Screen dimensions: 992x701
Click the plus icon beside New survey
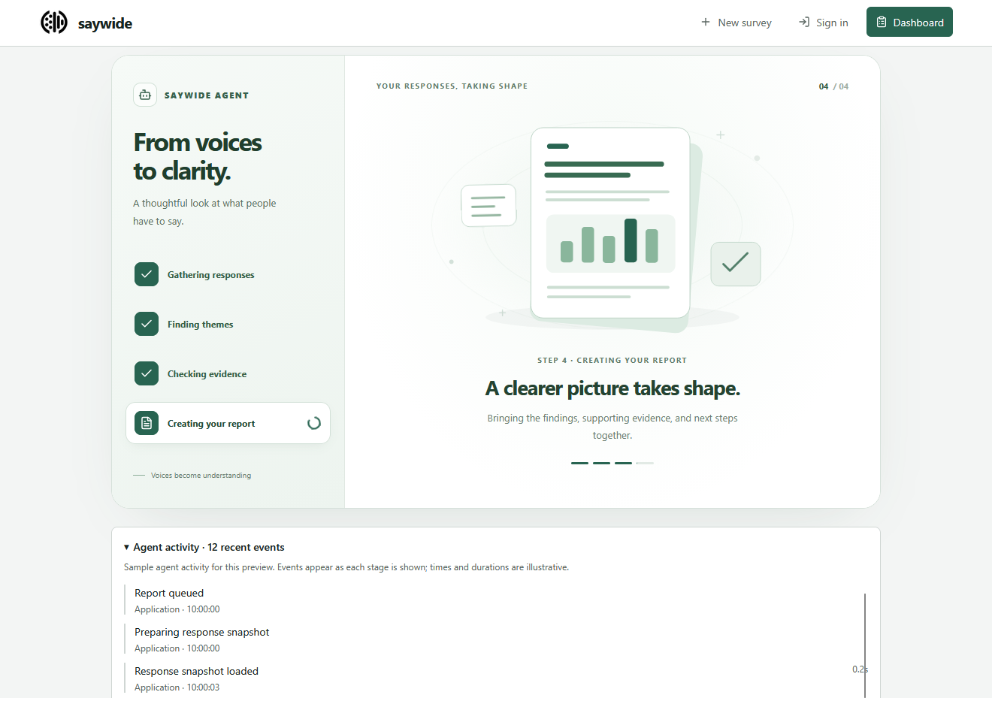point(706,23)
